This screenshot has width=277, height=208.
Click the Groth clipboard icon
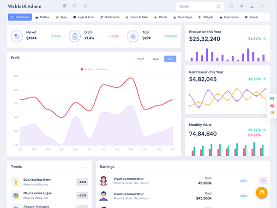tap(75, 36)
